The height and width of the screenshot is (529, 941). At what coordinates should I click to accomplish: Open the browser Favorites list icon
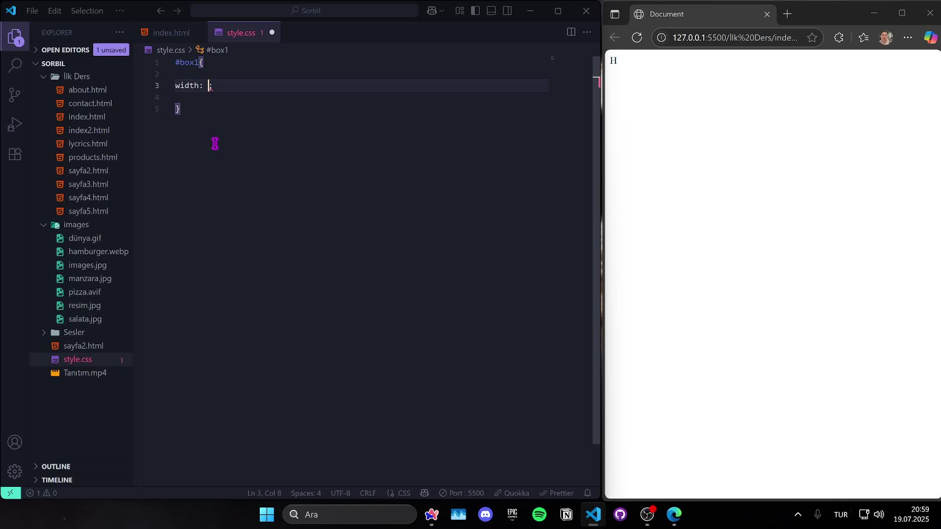864,37
